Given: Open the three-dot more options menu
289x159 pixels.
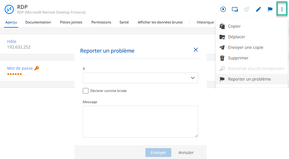Looking at the screenshot, I should (282, 9).
